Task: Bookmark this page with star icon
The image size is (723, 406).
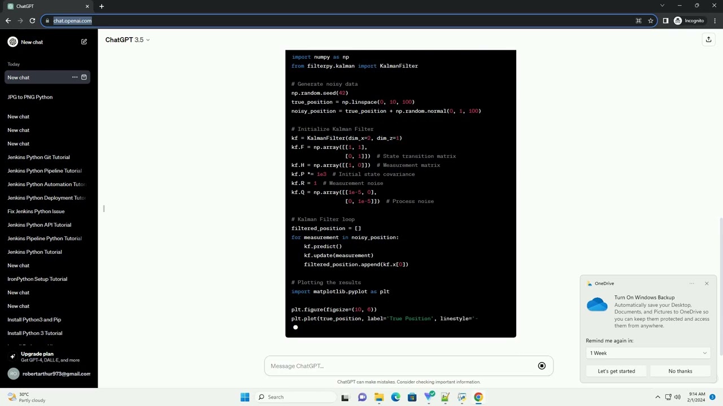Action: (x=651, y=21)
